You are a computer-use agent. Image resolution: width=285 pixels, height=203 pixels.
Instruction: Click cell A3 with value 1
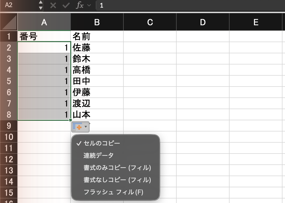click(44, 59)
